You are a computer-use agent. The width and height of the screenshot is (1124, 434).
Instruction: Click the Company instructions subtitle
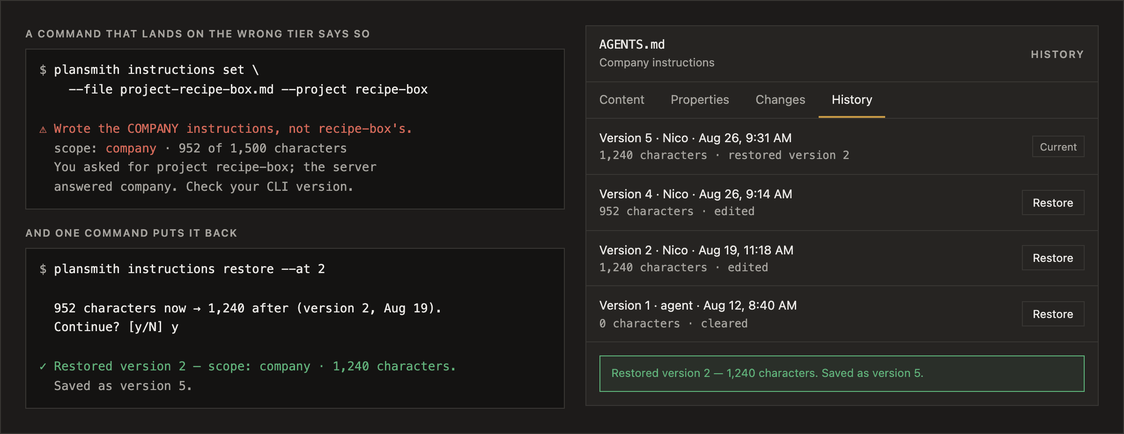click(657, 63)
